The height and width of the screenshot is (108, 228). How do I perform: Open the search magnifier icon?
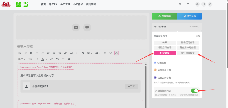click(188, 4)
